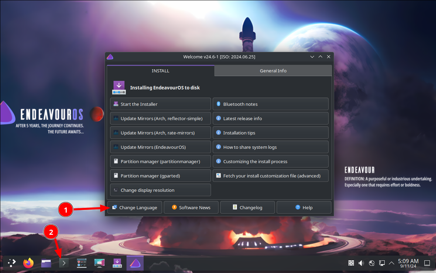
Task: Open the file manager in taskbar
Action: [46, 263]
